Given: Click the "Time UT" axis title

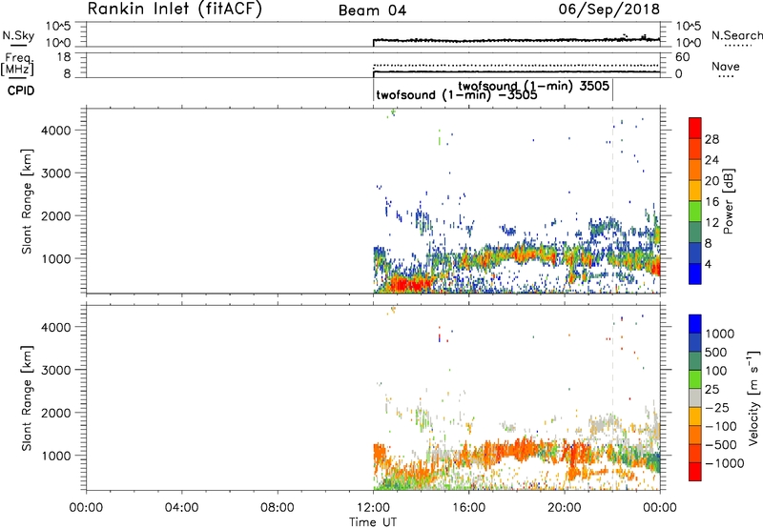Looking at the screenshot, I should click(x=373, y=521).
